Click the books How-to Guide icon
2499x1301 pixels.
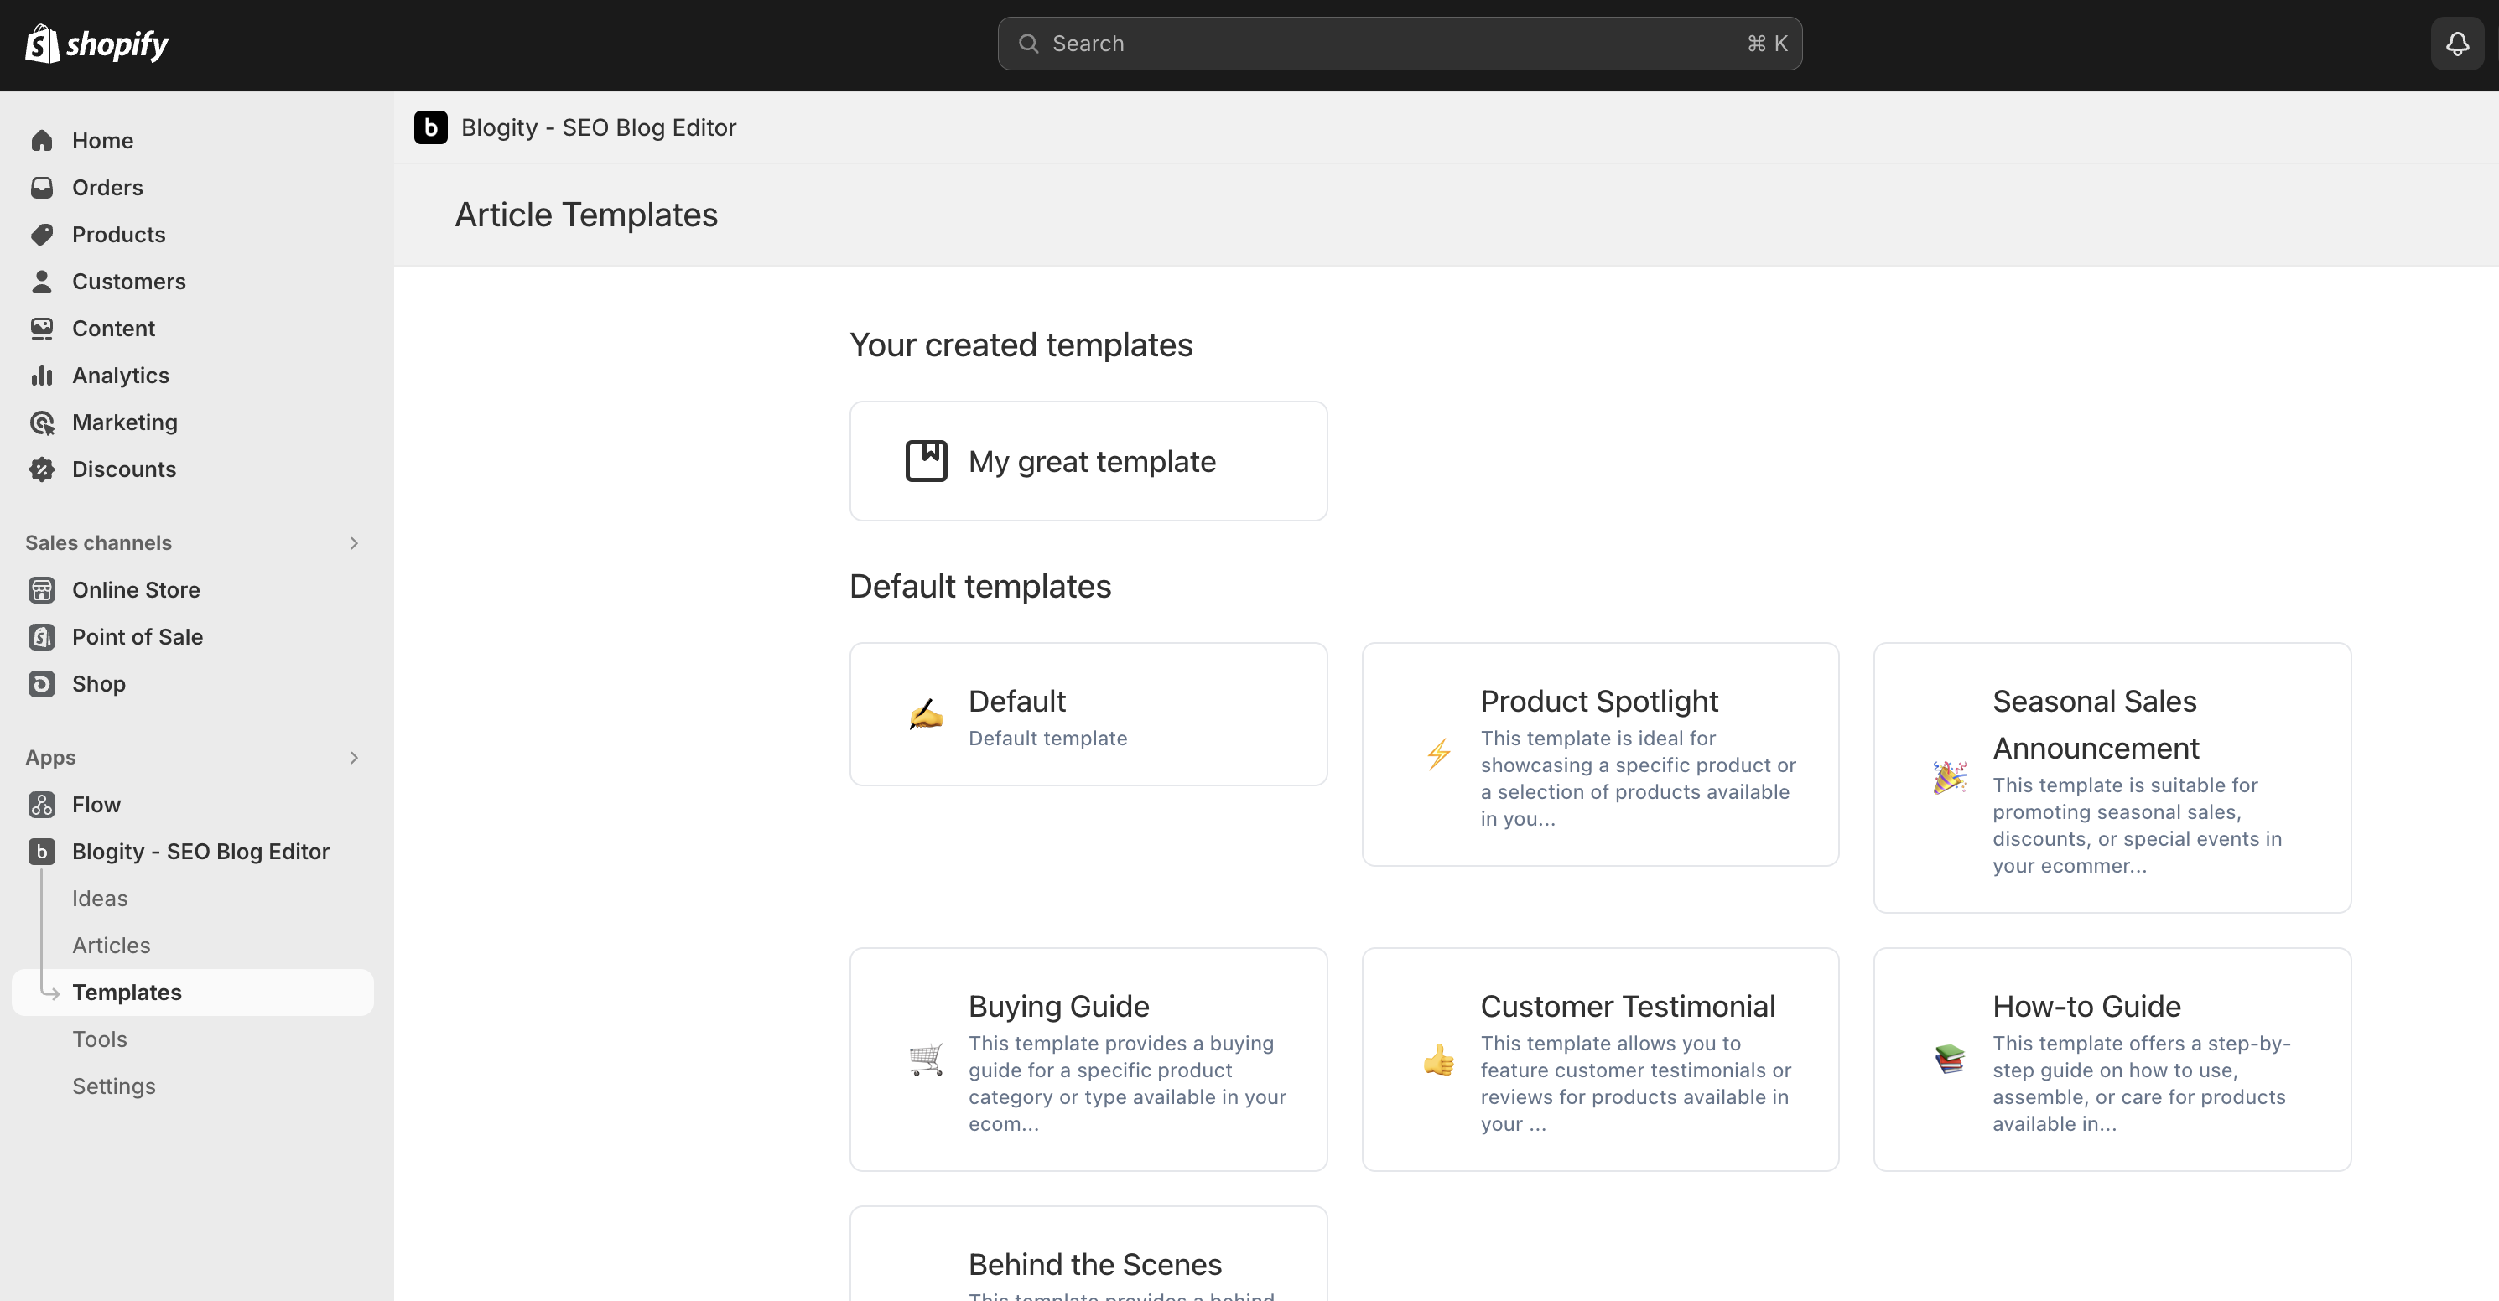(x=1950, y=1059)
